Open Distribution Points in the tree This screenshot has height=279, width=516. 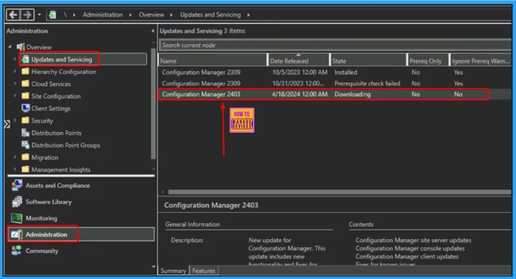pyautogui.click(x=56, y=133)
